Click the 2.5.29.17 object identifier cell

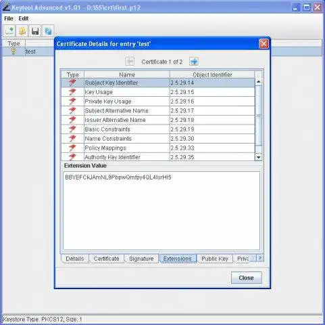pyautogui.click(x=212, y=110)
